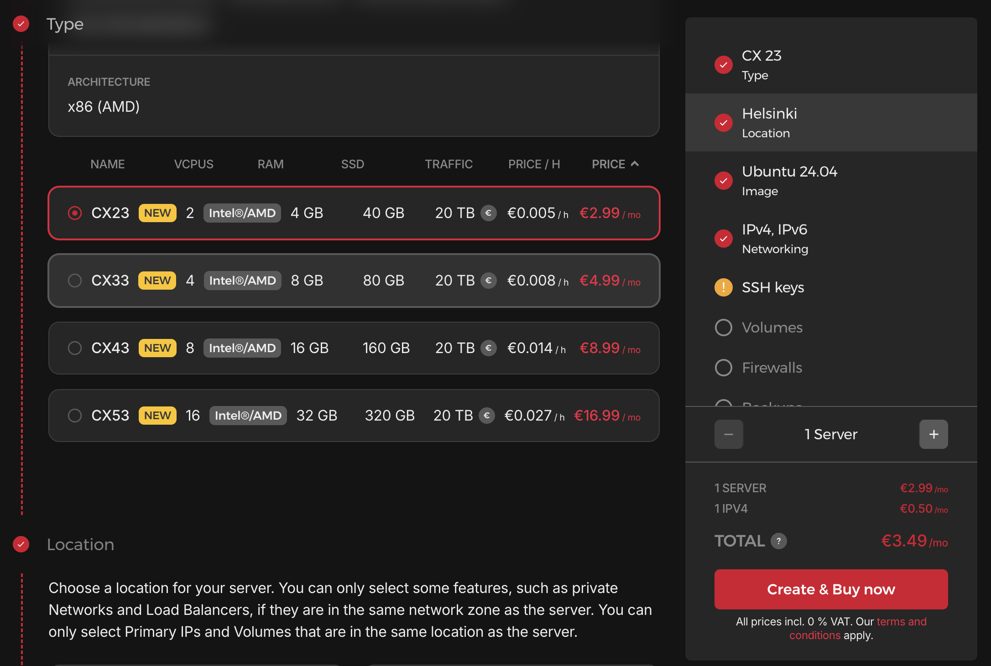Image resolution: width=991 pixels, height=666 pixels.
Task: Click the minus icon to decrease servers
Action: pyautogui.click(x=729, y=434)
